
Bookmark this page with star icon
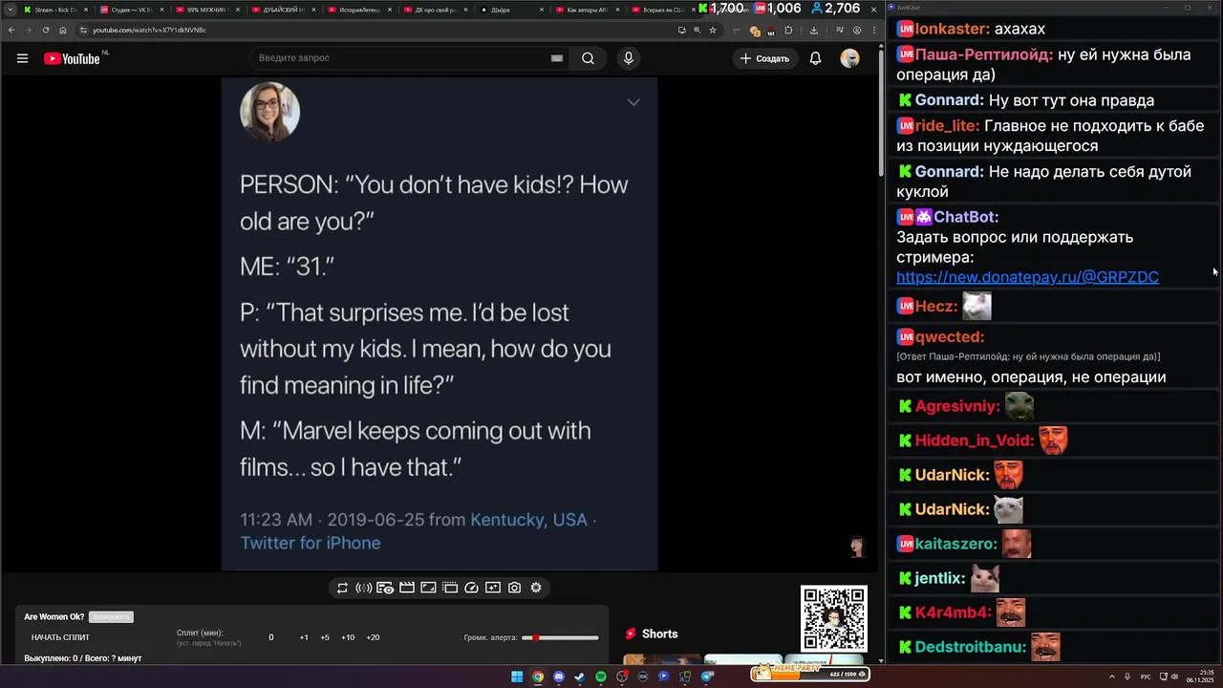tap(713, 30)
